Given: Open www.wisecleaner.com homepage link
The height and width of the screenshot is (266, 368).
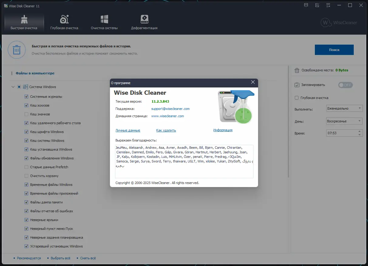Looking at the screenshot, I should 167,116.
